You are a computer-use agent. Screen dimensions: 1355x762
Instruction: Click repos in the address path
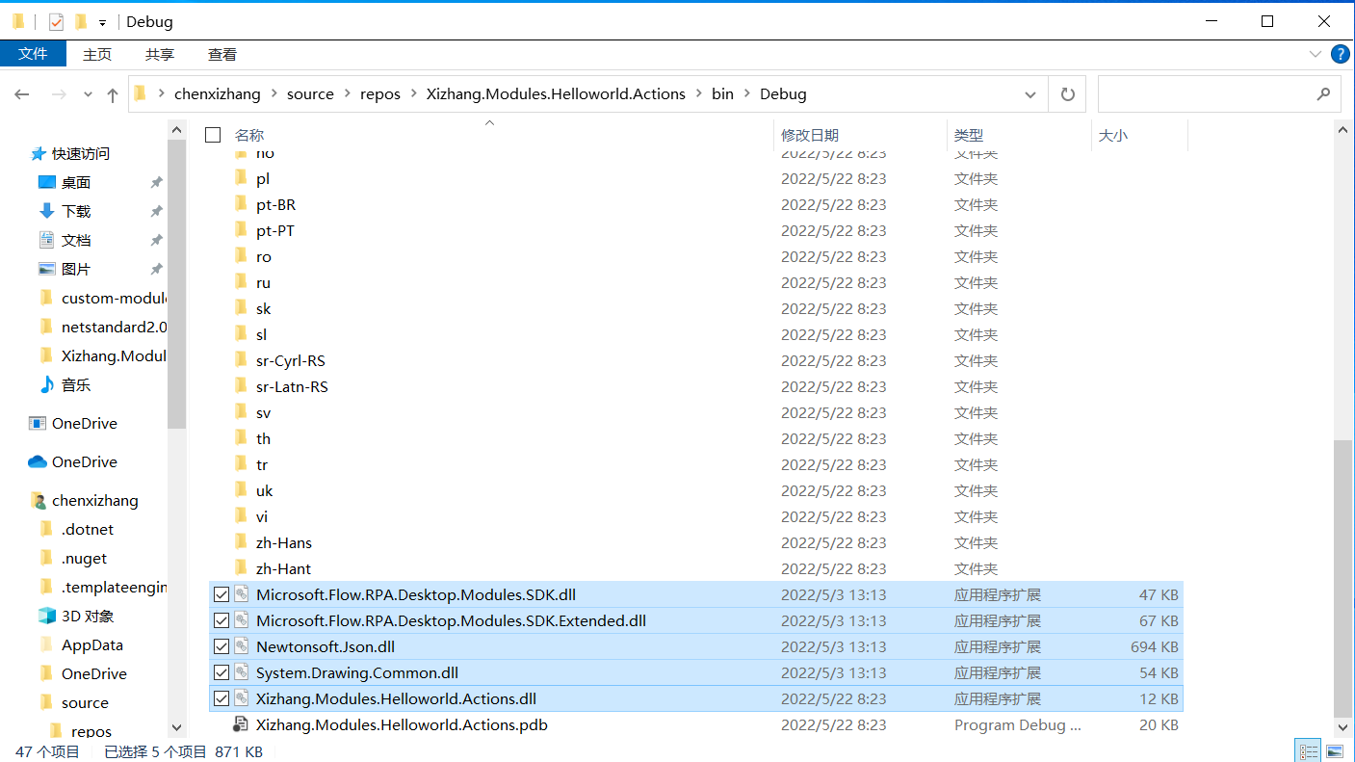tap(380, 94)
